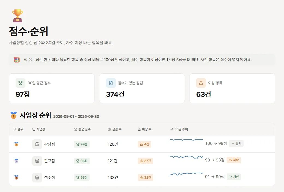The width and height of the screenshot is (284, 192).
Task: Click the 사업장 순위 section heading
Action: pos(35,115)
